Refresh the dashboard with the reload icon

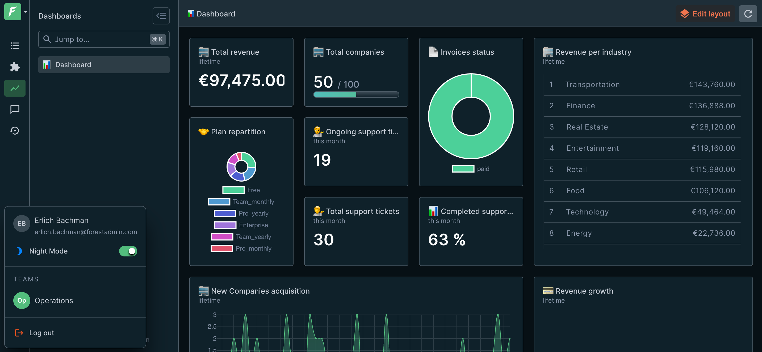coord(748,14)
